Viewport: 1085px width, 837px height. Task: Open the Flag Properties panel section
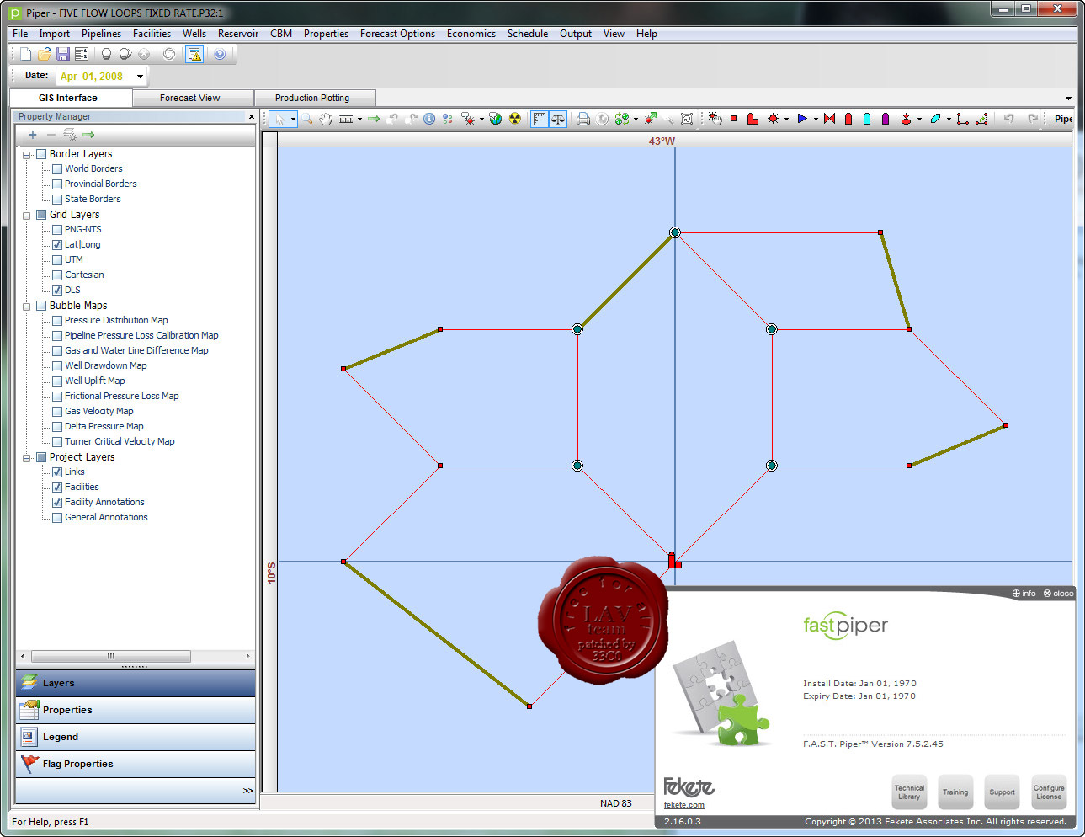pos(136,765)
